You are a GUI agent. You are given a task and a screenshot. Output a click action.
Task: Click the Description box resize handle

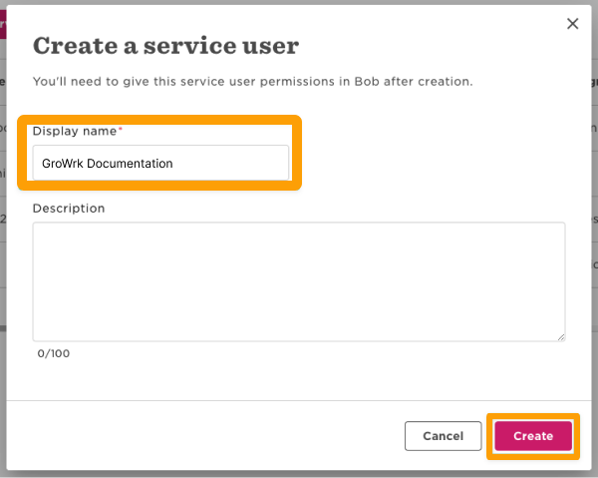(x=560, y=336)
